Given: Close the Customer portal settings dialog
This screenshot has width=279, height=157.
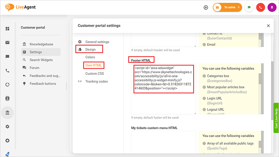Looking at the screenshot, I should [x=268, y=26].
